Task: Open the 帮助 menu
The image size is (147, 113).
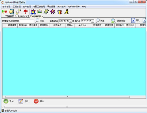Action: pyautogui.click(x=84, y=7)
